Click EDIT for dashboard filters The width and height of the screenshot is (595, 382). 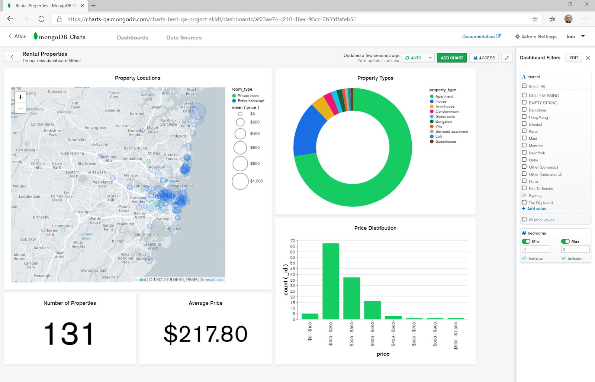573,58
